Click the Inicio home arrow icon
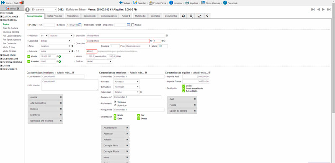 (3, 3)
